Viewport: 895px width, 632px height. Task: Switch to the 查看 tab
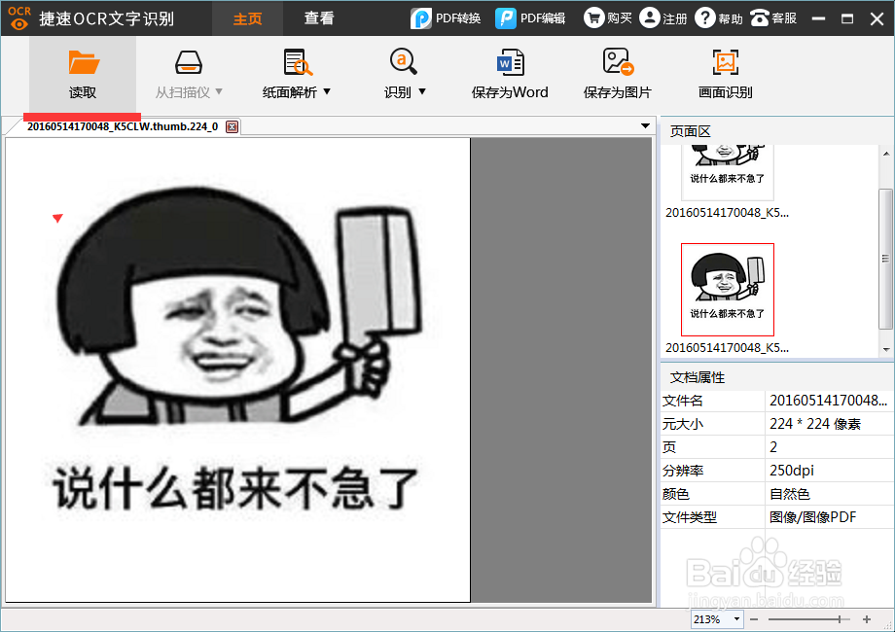[x=318, y=18]
